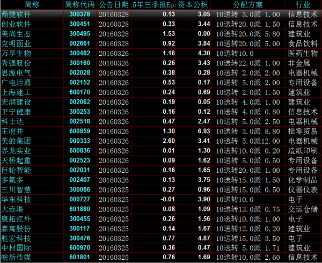Sort by the 公告日期 column header
Image resolution: width=322 pixels, height=263 pixels.
[x=114, y=5]
